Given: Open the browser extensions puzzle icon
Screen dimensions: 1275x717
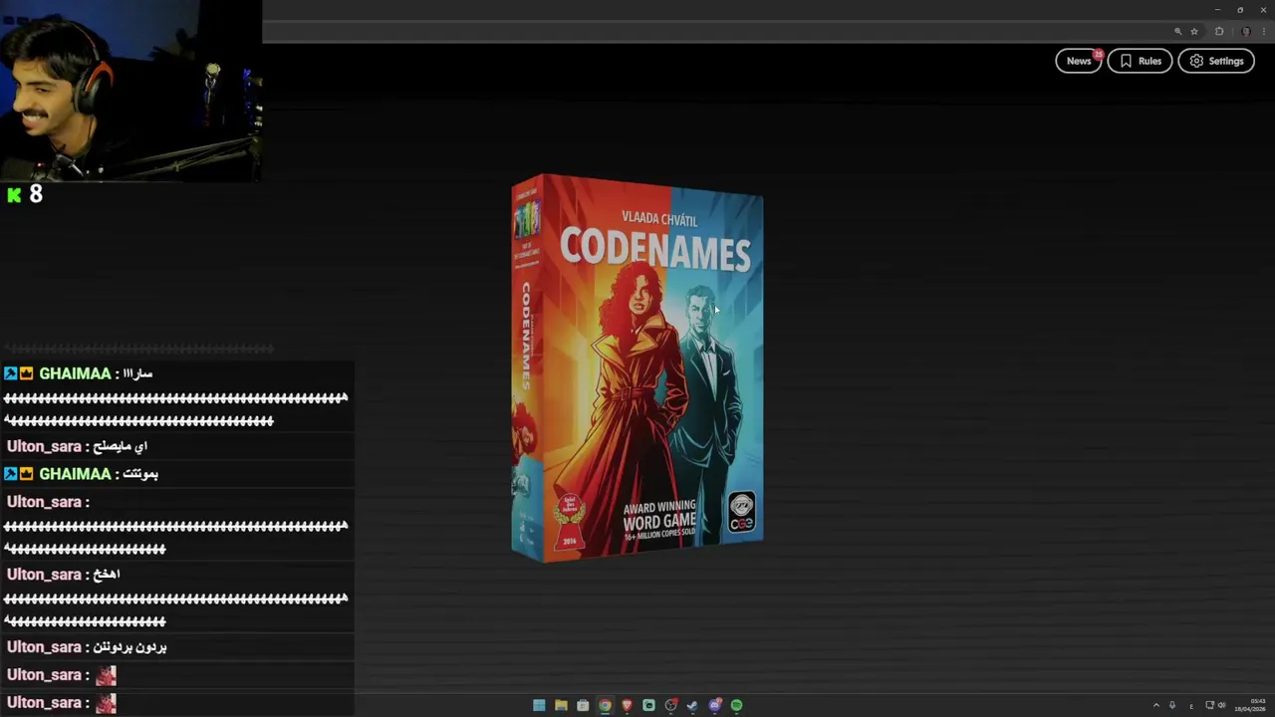Looking at the screenshot, I should pyautogui.click(x=1219, y=31).
